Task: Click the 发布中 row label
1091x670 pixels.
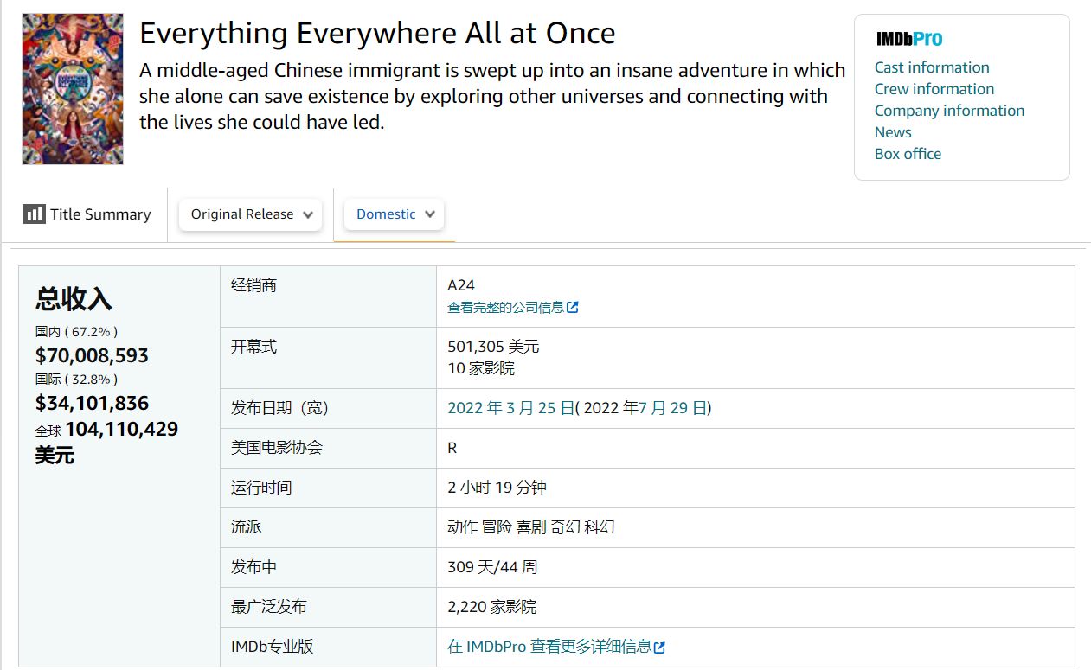Action: pyautogui.click(x=254, y=567)
